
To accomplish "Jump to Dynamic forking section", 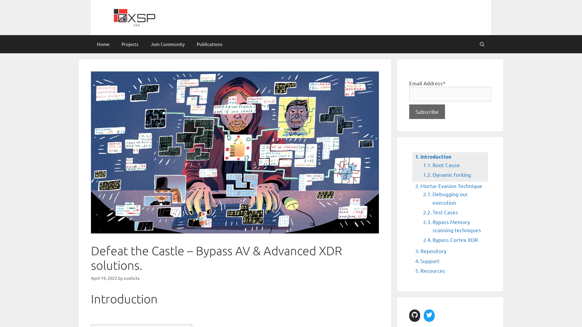I will point(447,175).
